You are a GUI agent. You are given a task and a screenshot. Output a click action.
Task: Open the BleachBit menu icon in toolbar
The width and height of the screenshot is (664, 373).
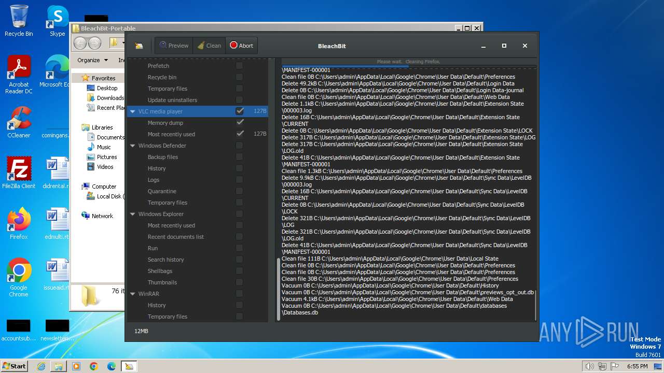[139, 46]
